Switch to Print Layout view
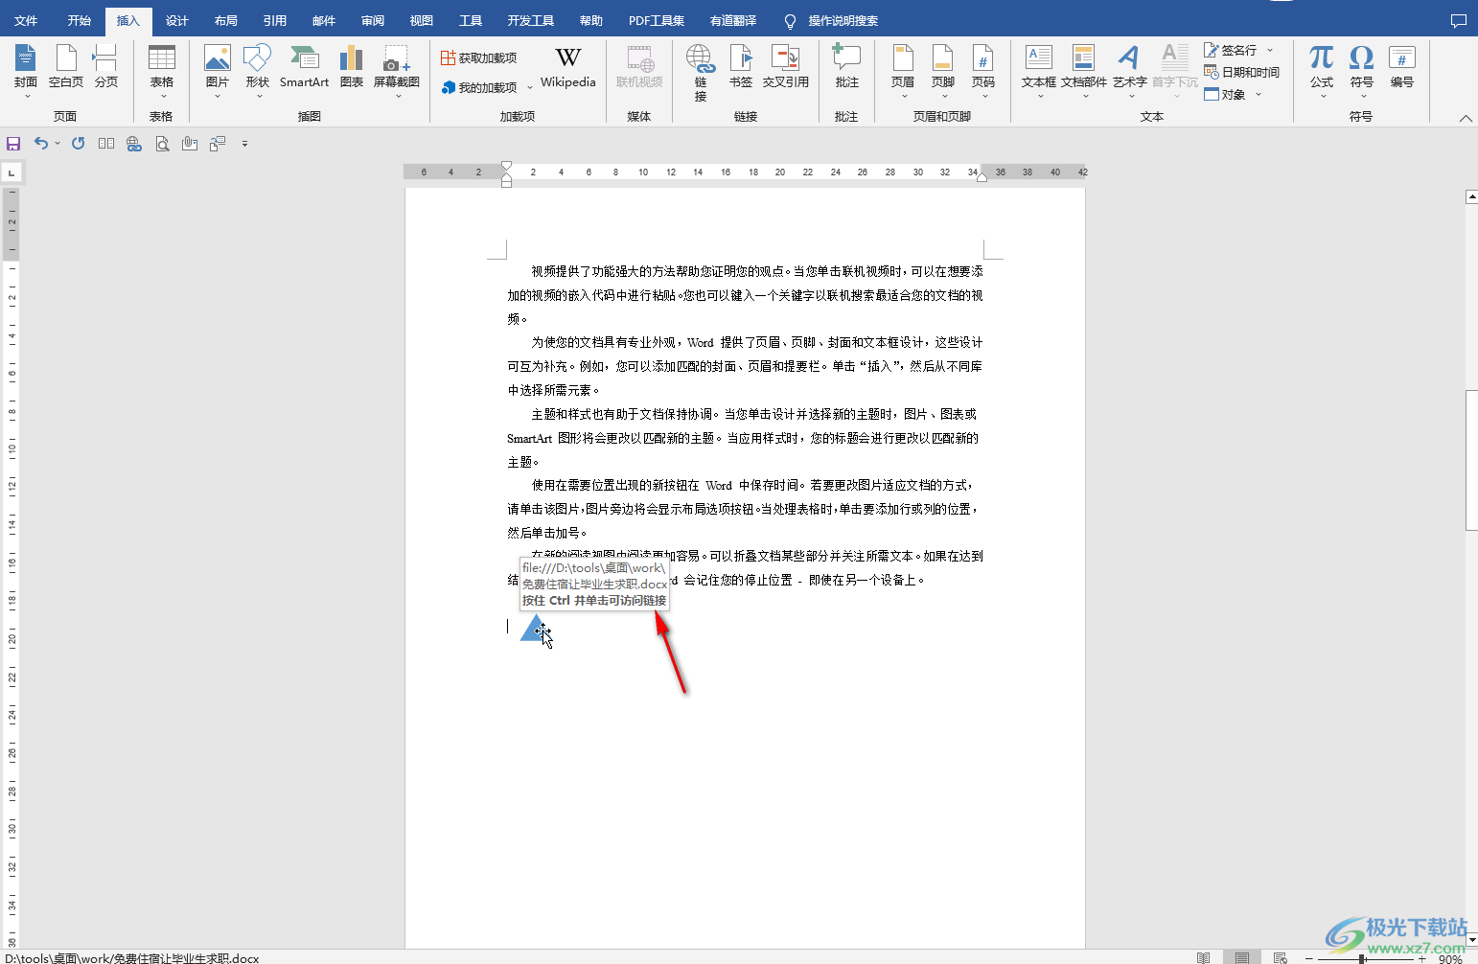 pyautogui.click(x=1242, y=957)
